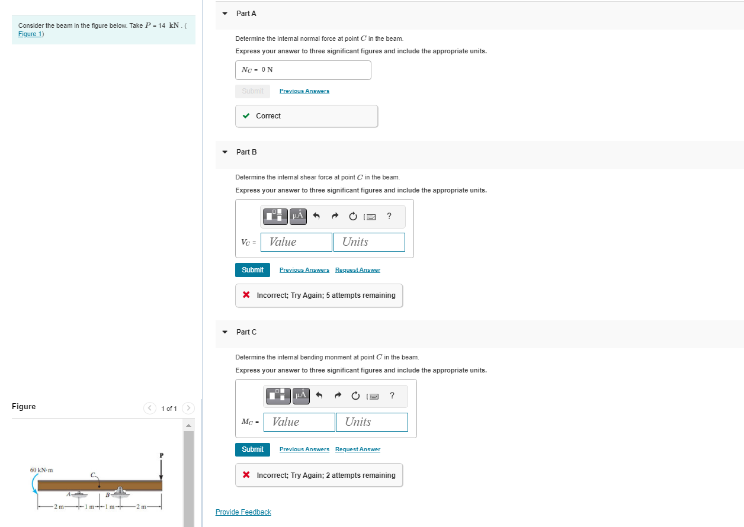Open the Figure 1 link

coord(31,34)
